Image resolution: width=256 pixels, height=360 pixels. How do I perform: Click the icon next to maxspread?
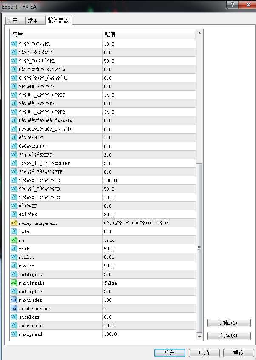(14, 334)
